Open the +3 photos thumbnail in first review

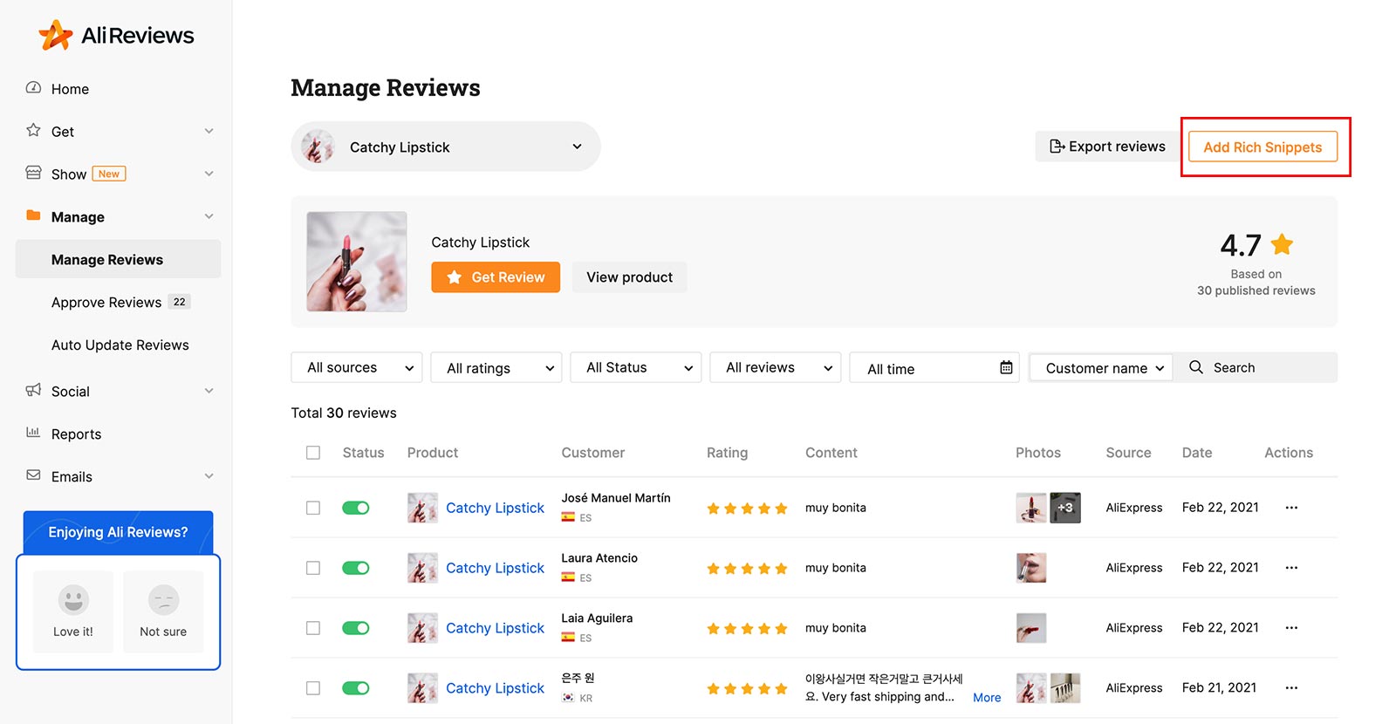click(x=1065, y=508)
